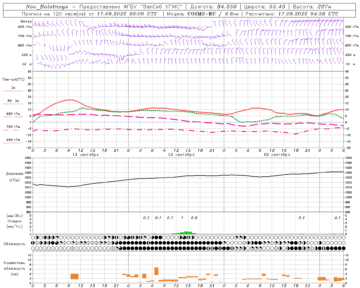The height and width of the screenshot is (288, 360).
Task: Click the 11 сентября date label
Action: click(85, 155)
